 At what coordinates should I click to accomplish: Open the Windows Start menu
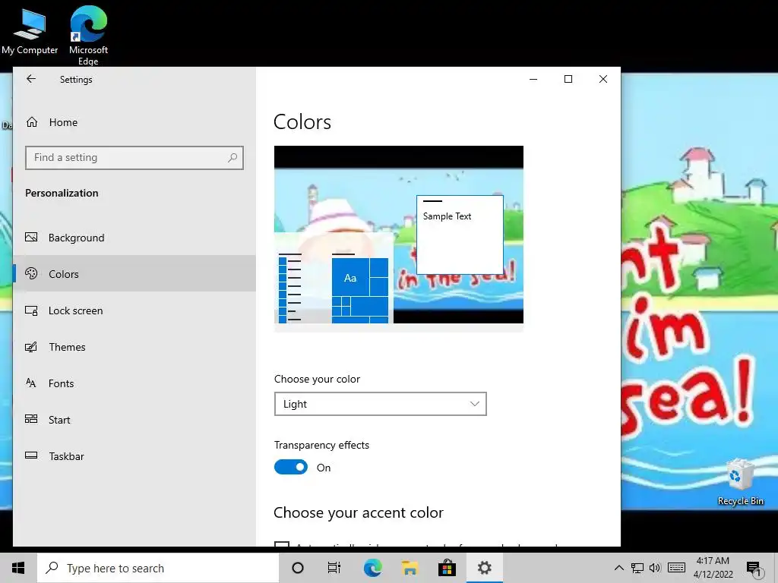pos(18,568)
